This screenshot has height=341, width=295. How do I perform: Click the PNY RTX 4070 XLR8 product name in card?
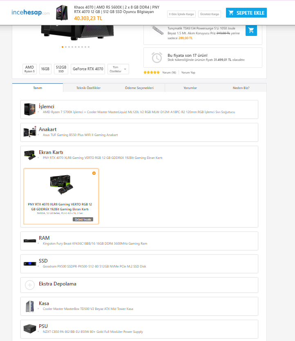pos(60,207)
